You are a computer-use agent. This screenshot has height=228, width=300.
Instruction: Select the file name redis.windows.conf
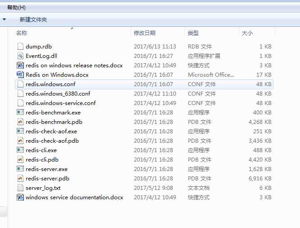coord(50,84)
